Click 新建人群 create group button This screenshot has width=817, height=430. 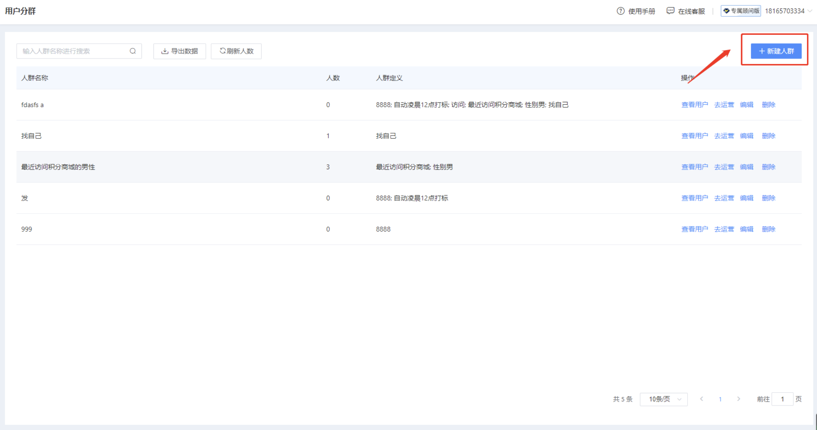tap(776, 51)
